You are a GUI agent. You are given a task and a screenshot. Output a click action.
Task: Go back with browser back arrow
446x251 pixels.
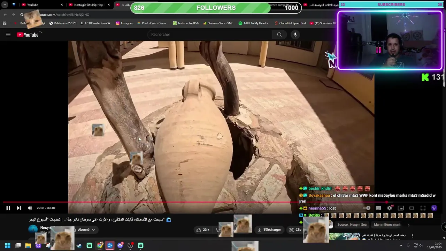(x=5, y=15)
